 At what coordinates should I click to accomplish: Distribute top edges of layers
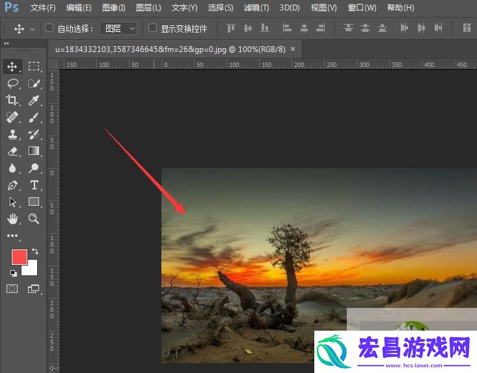(348, 28)
